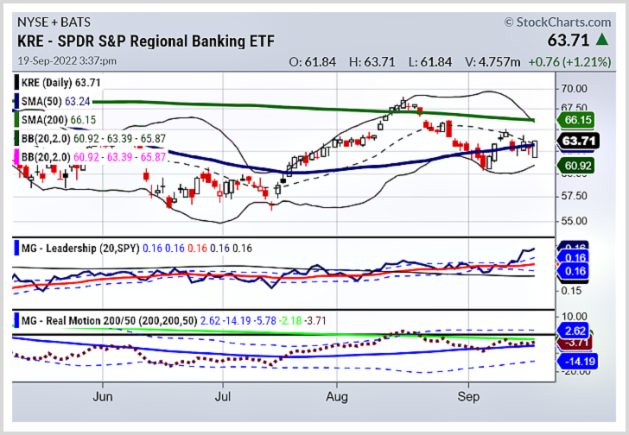629x435 pixels.
Task: Click the Jul label on the time axis
Action: point(223,397)
